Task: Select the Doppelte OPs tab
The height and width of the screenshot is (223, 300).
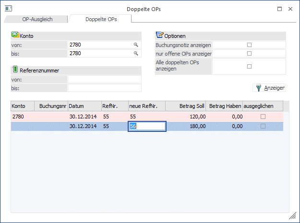Action: [101, 19]
